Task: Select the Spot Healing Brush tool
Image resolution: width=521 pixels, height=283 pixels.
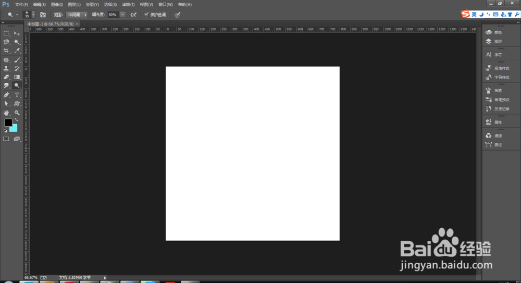Action: [6, 60]
